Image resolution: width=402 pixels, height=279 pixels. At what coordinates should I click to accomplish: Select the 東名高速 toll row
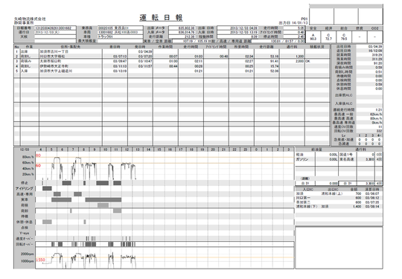point(361,159)
